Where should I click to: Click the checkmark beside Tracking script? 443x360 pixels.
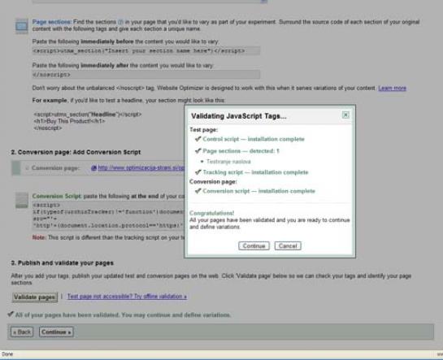198,172
